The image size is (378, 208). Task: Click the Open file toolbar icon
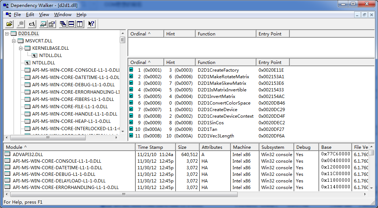(x=10, y=24)
